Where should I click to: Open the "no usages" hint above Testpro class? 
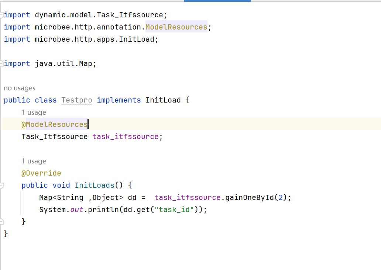(20, 88)
